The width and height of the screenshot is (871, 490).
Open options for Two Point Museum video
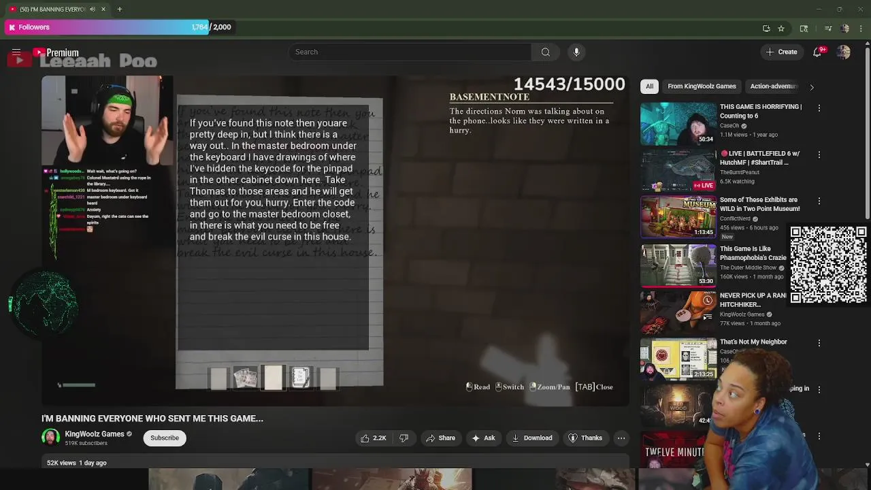pos(819,201)
